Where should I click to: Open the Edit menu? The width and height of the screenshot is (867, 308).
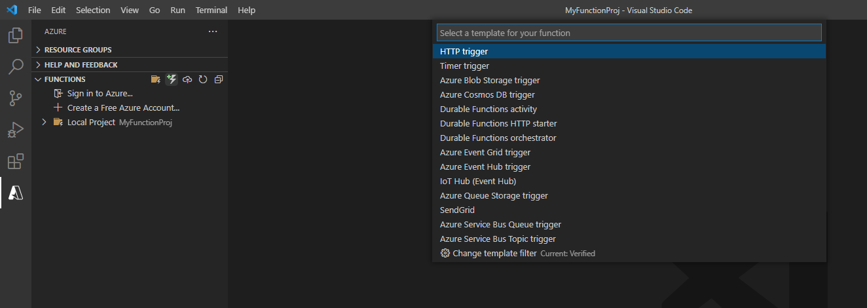point(58,10)
